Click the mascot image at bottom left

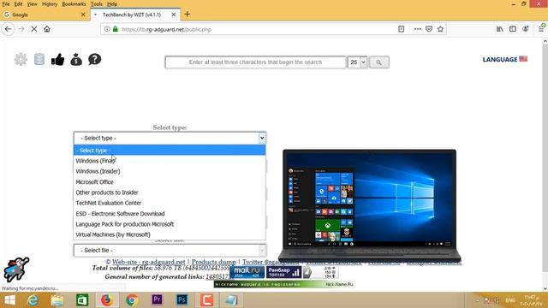tap(16, 269)
